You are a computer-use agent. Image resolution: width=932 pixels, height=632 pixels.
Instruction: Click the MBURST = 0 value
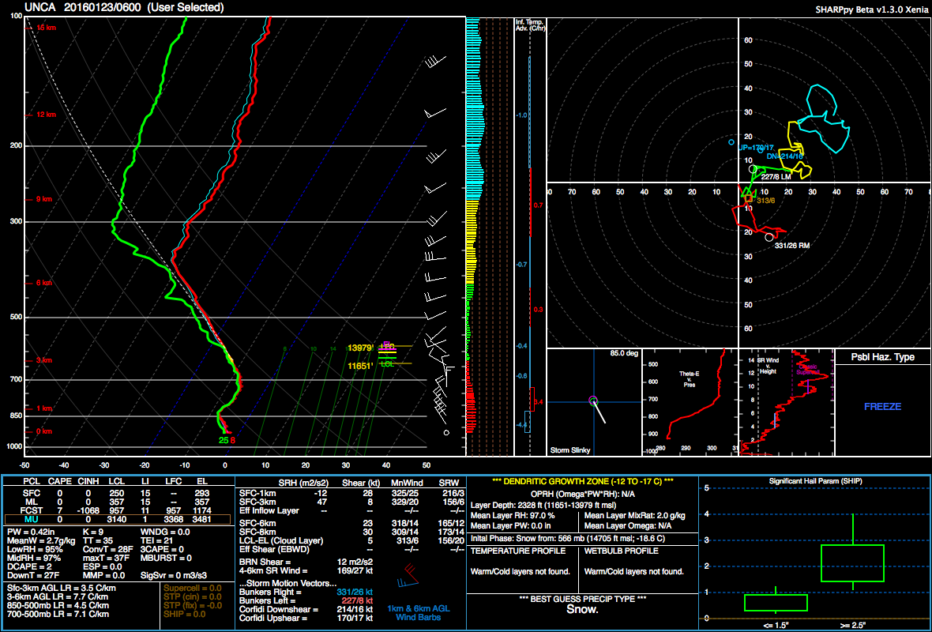click(x=166, y=559)
